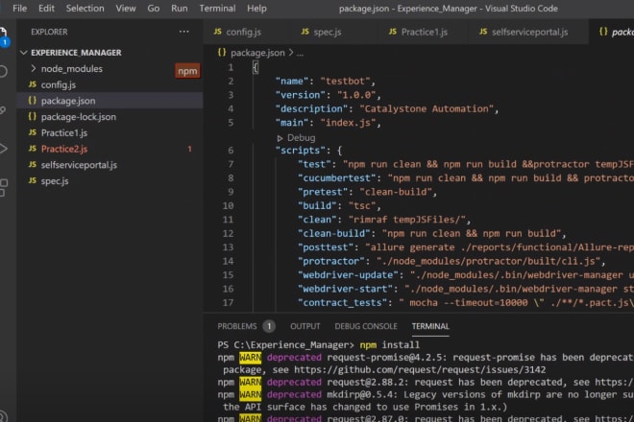
Task: Click the JS file icon beside config.js in explorer
Action: (x=33, y=84)
